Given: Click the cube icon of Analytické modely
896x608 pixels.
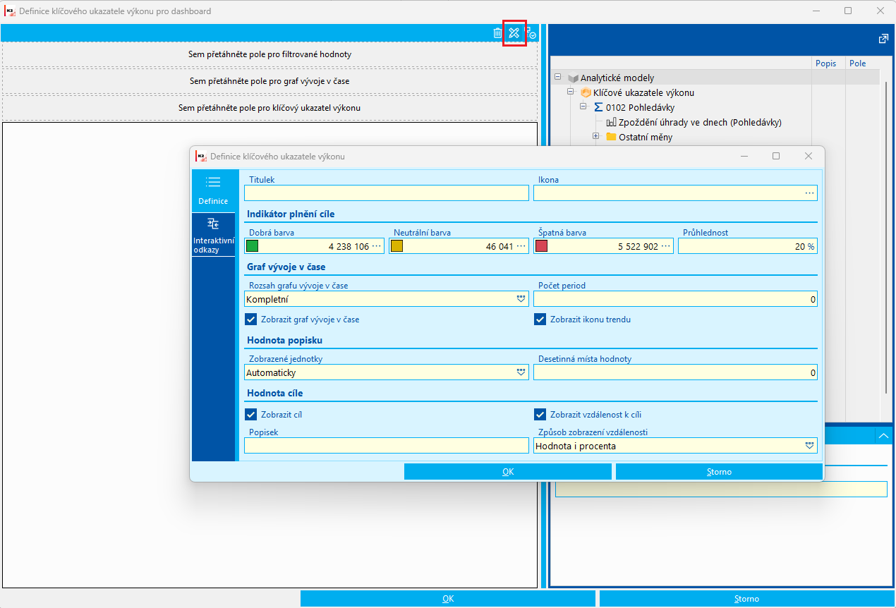Looking at the screenshot, I should tap(573, 78).
